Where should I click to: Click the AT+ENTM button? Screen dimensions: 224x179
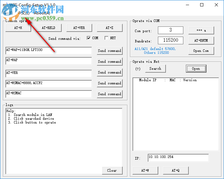coord(201,40)
